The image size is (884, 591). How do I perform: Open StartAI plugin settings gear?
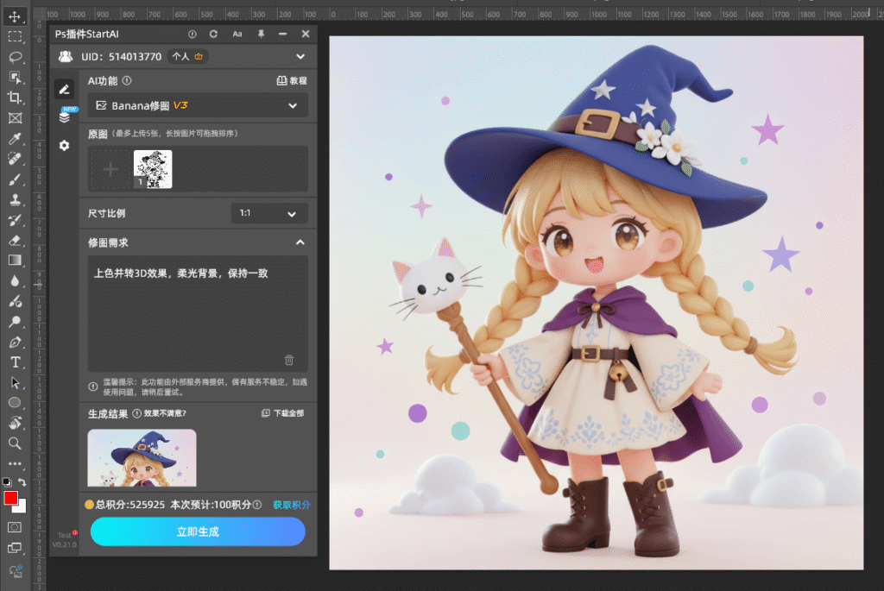[64, 146]
